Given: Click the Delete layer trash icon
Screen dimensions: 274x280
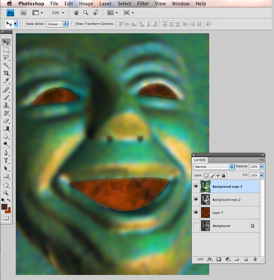Looking at the screenshot, I should [x=255, y=259].
